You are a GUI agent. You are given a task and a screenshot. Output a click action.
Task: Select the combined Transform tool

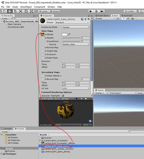(31, 11)
